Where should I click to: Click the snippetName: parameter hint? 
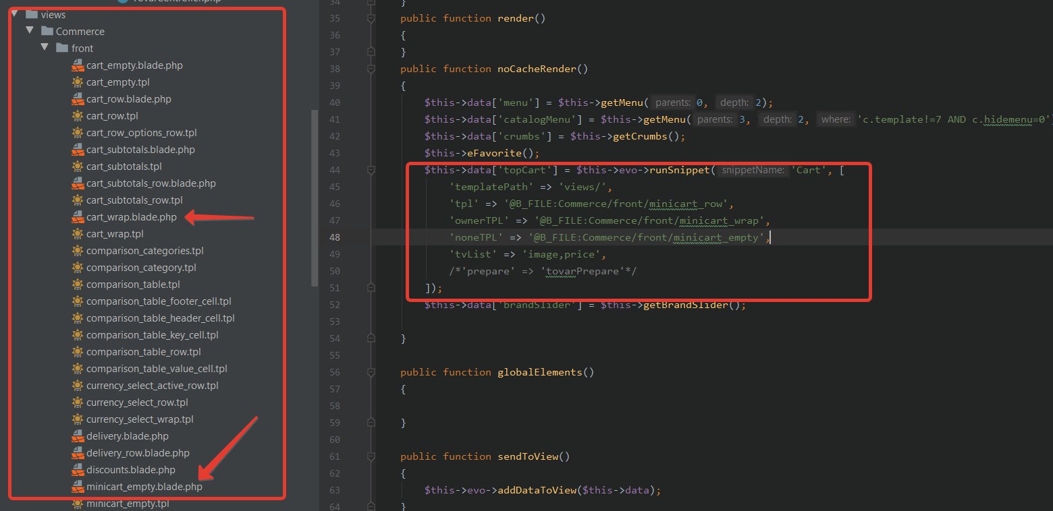(753, 170)
